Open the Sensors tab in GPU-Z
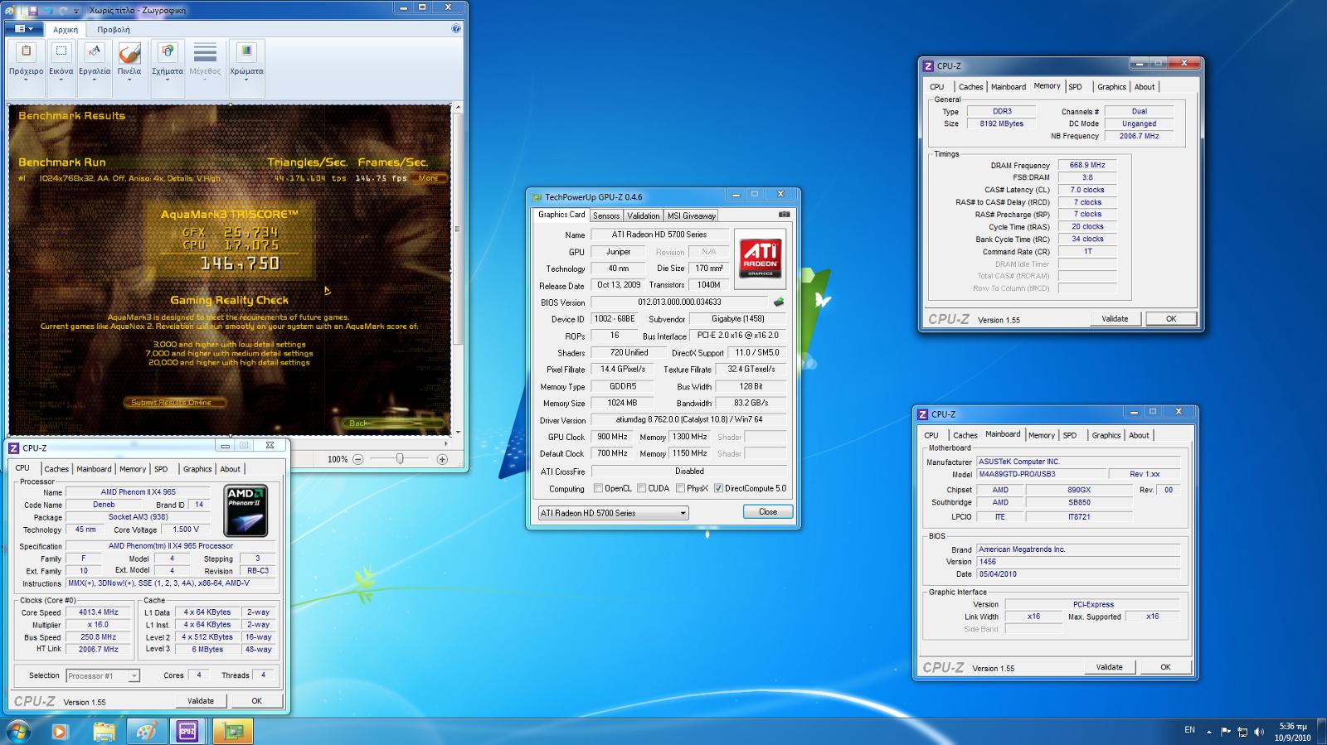The height and width of the screenshot is (745, 1327). 606,215
